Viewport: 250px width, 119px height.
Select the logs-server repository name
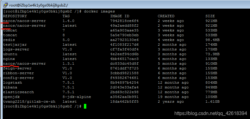16,50
